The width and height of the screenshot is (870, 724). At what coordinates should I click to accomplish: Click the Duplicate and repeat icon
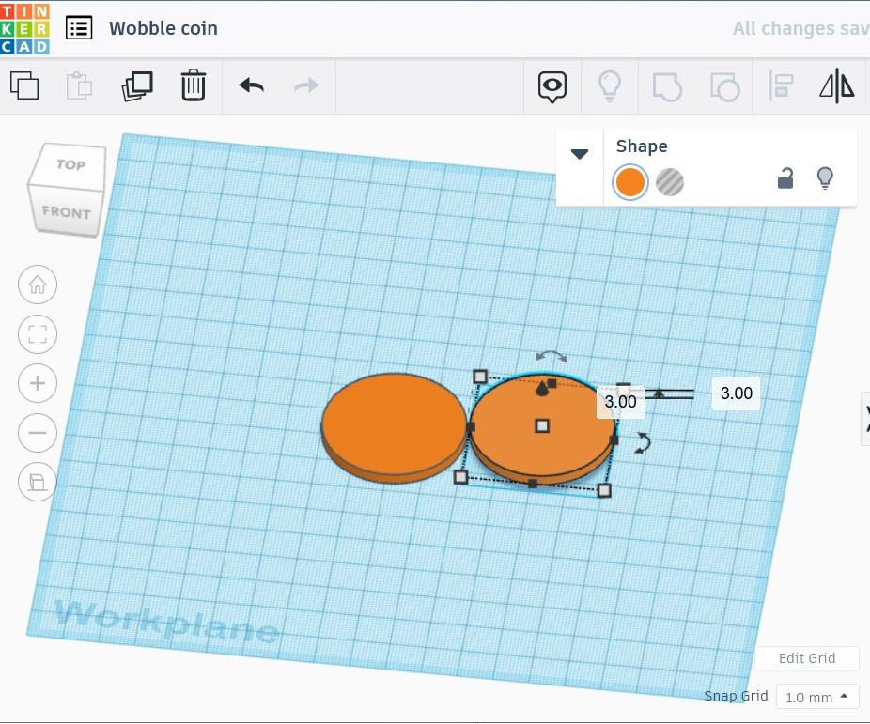click(x=137, y=86)
